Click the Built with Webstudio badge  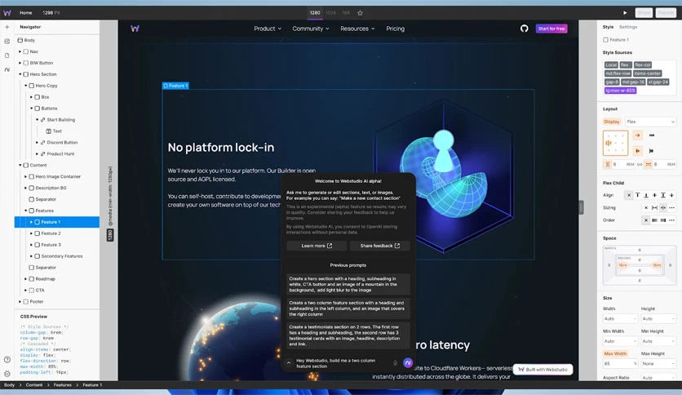(542, 370)
